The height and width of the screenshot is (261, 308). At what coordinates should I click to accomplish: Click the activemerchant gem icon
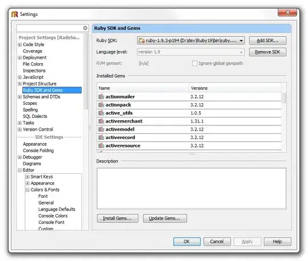coord(101,121)
